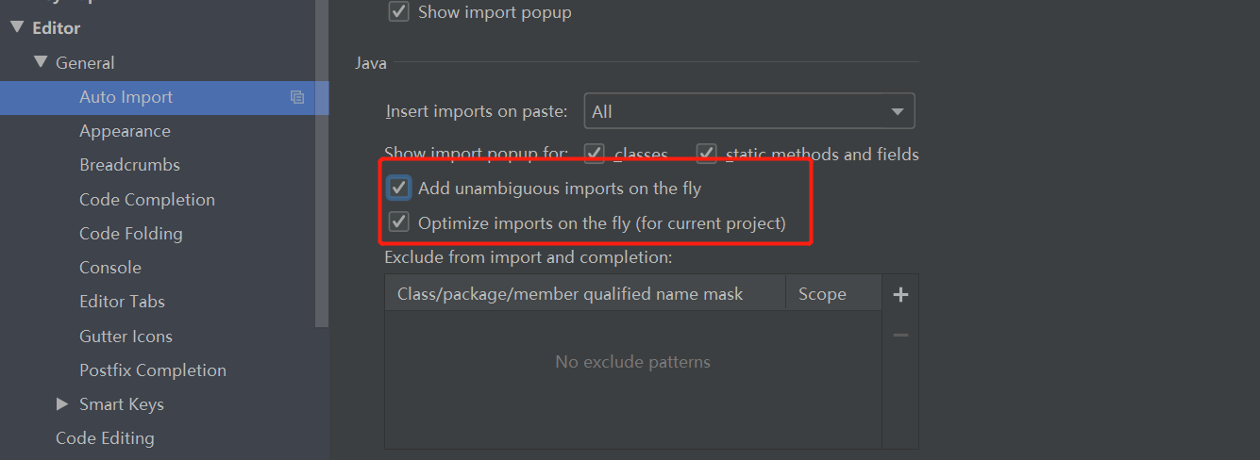Click the 'No exclude patterns' text
This screenshot has height=460, width=1260.
[x=632, y=362]
